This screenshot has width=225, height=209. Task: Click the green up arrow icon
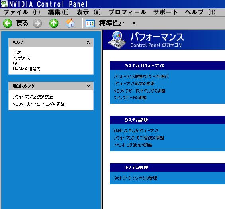pyautogui.click(x=54, y=23)
